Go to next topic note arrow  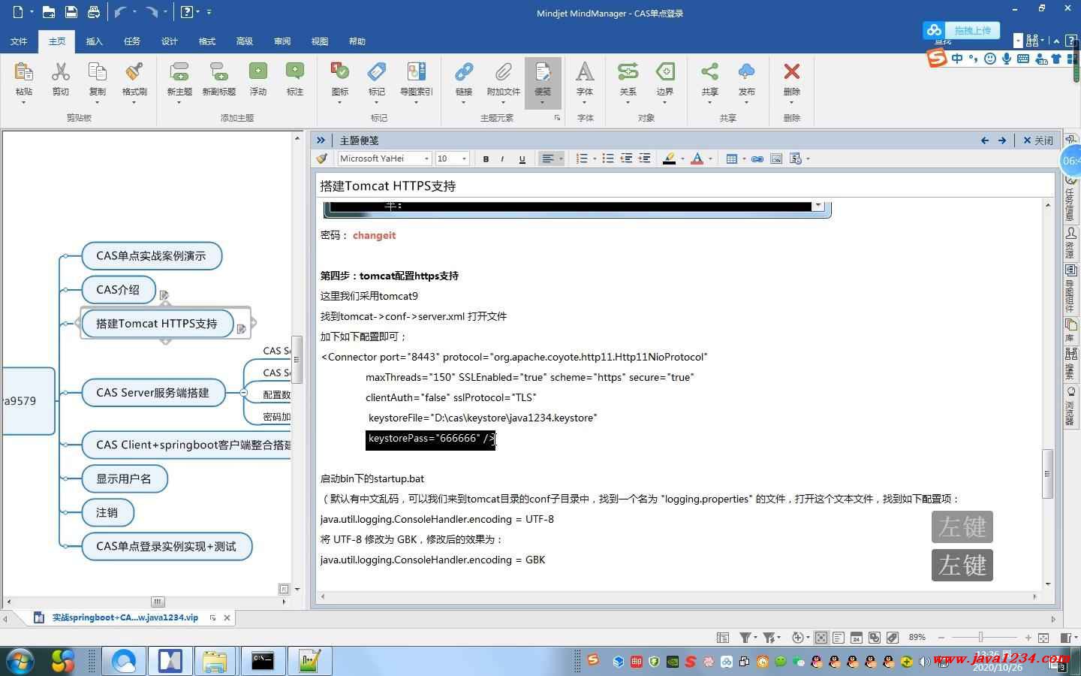(x=1002, y=140)
